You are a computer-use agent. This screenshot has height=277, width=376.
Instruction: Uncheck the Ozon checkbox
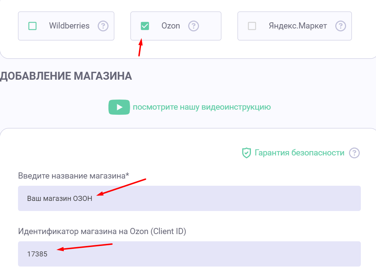coord(145,26)
